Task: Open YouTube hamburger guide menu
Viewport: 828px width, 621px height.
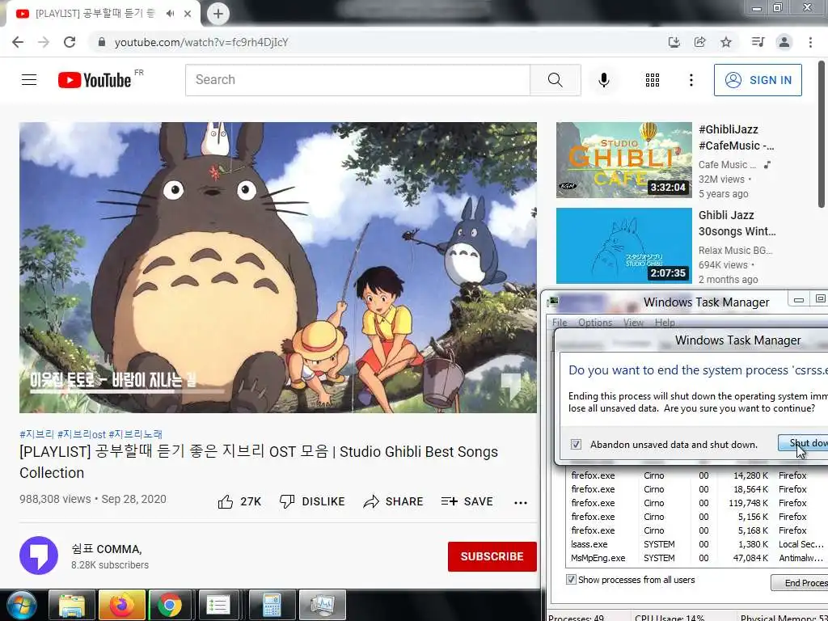Action: pos(29,80)
